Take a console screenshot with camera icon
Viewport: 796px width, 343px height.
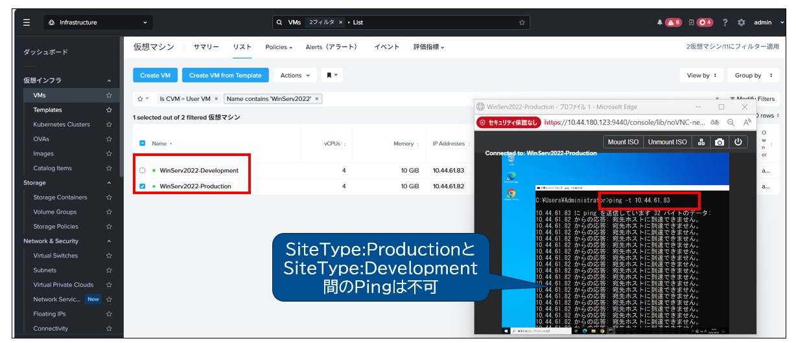pos(719,142)
